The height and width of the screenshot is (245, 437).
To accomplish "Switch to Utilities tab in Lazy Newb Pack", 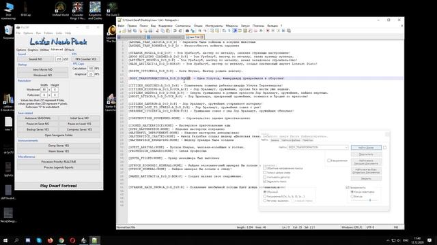I will coord(44,50).
